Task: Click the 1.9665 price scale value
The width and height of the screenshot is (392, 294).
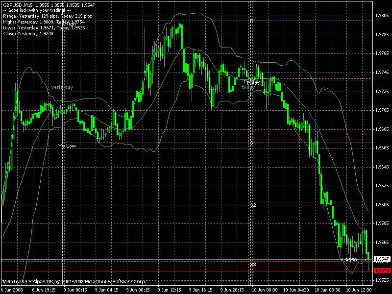Action: (382, 148)
